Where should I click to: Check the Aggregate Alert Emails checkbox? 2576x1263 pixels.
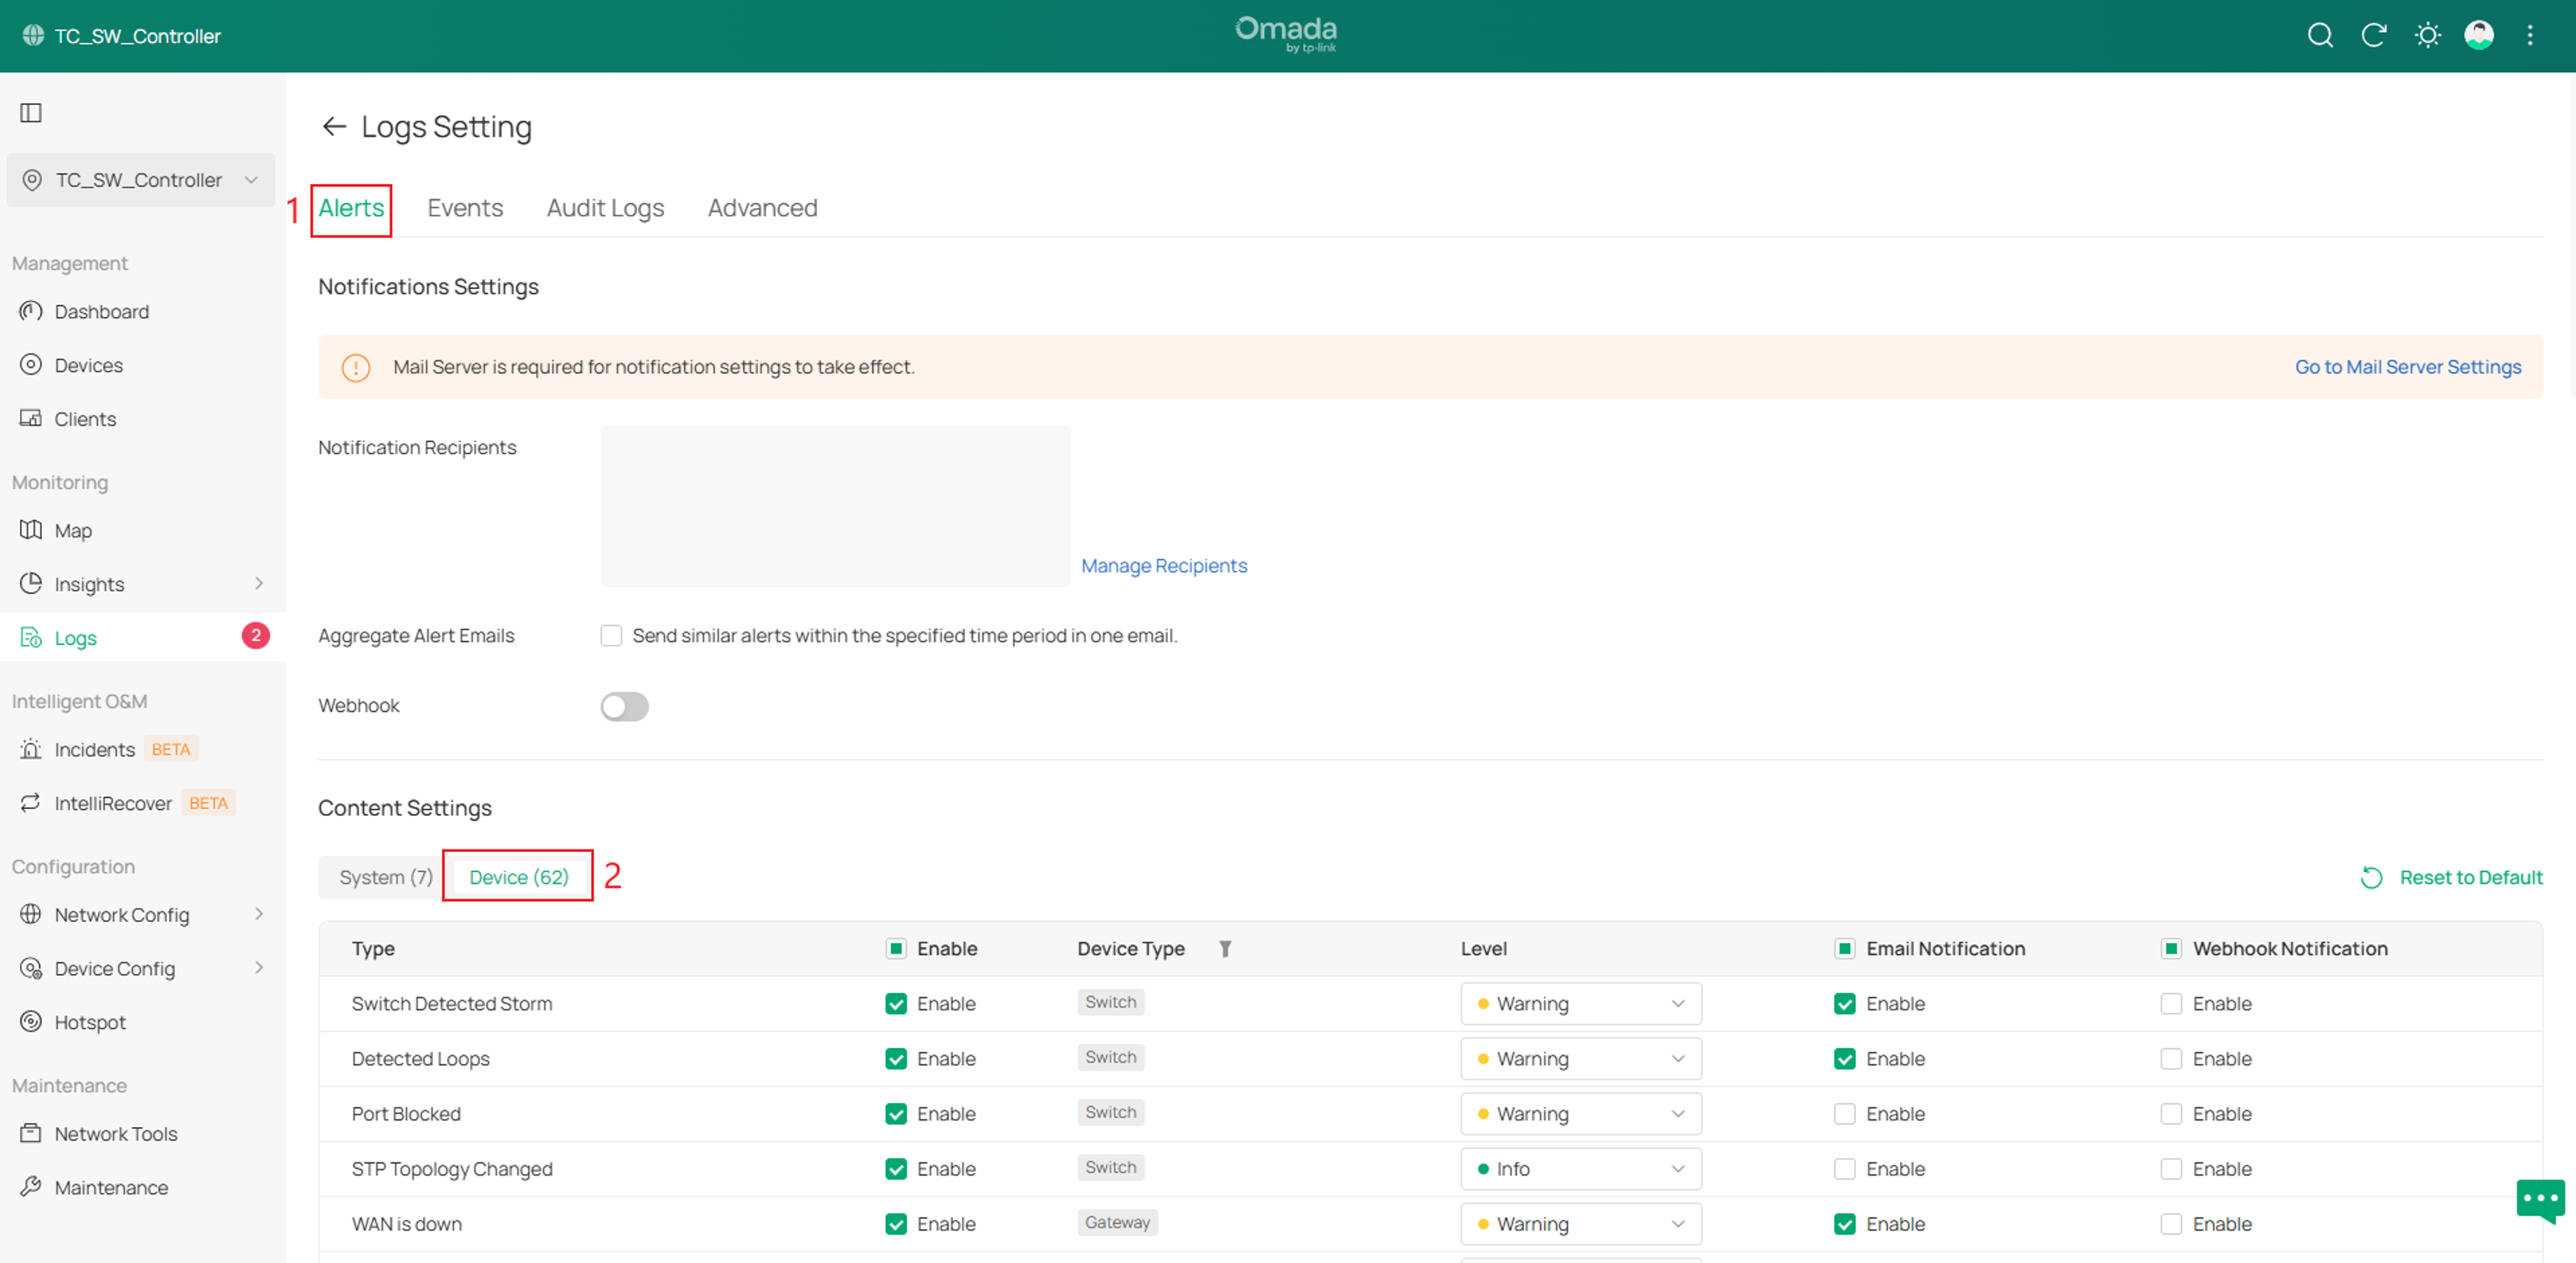[611, 636]
